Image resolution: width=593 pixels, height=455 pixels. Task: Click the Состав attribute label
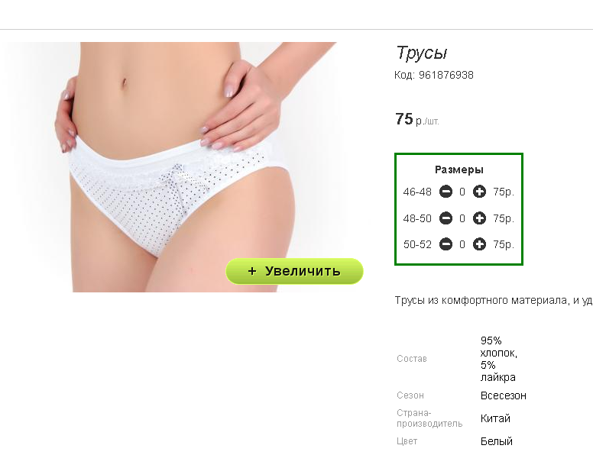point(411,359)
